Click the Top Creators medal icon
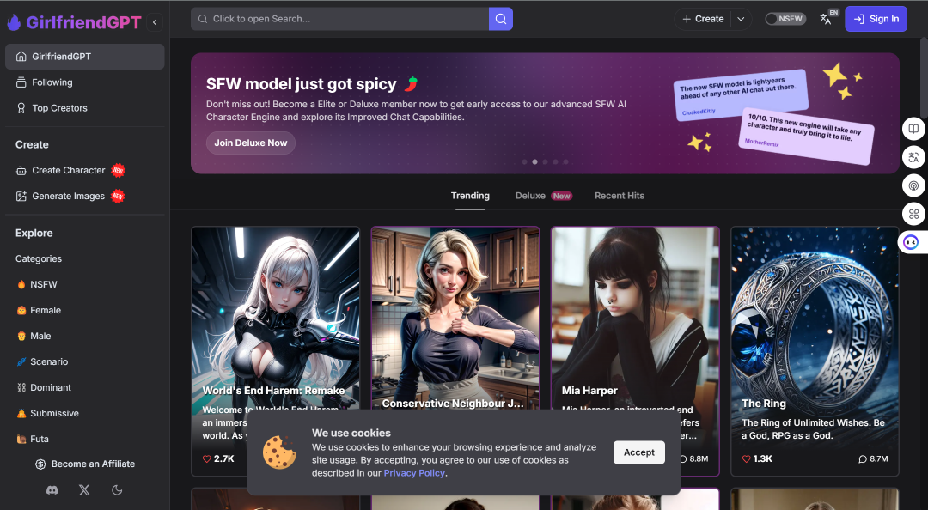Viewport: 928px width, 510px height. coord(21,108)
